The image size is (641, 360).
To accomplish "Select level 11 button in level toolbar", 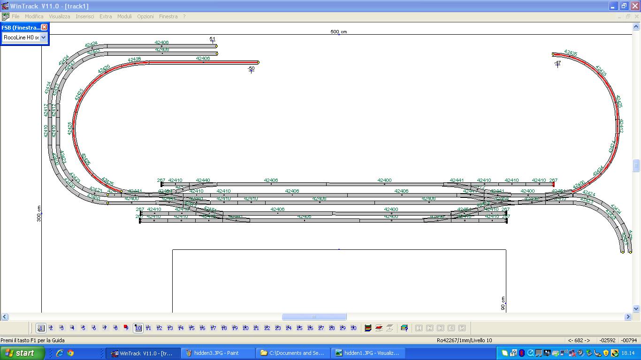I will (148, 328).
